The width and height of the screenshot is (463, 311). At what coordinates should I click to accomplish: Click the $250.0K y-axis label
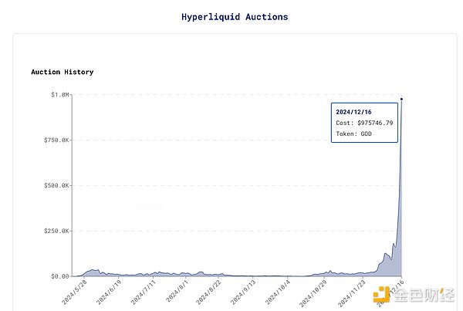pyautogui.click(x=54, y=231)
